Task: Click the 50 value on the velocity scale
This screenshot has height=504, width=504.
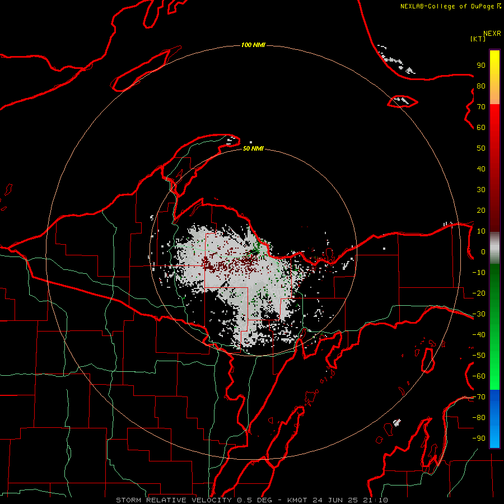Action: (x=481, y=148)
